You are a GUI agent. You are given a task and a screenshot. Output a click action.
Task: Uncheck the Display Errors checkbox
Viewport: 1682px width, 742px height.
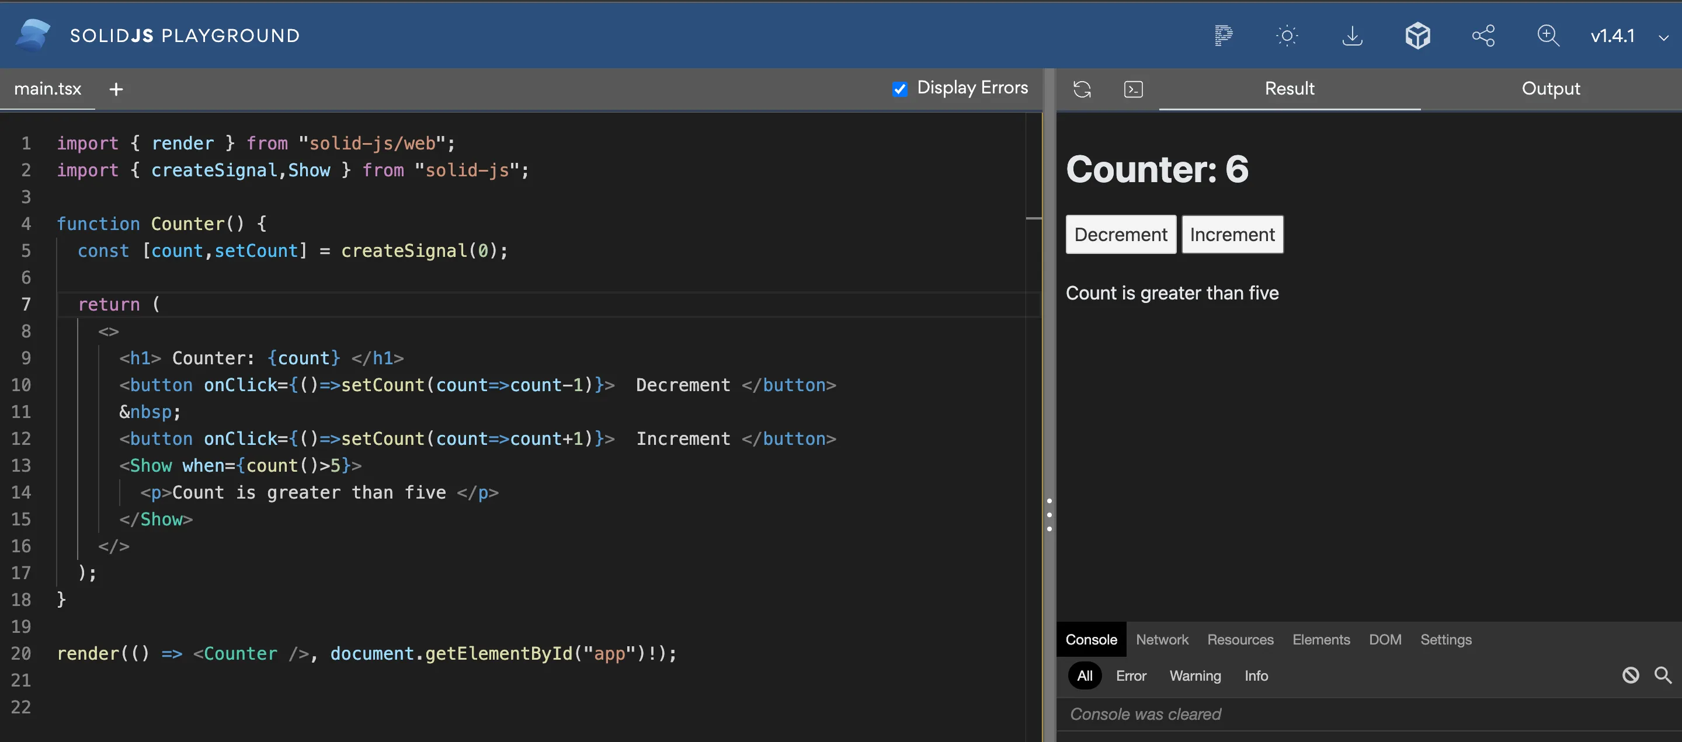click(x=900, y=89)
